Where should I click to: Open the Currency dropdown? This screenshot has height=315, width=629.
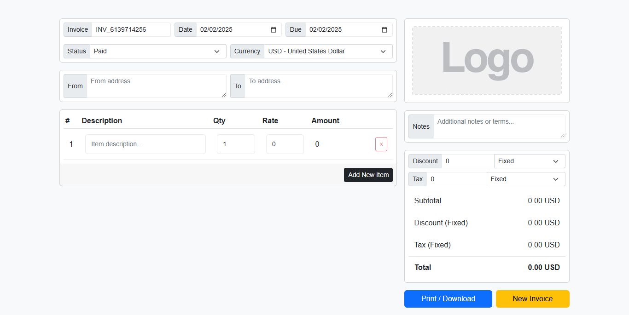[x=328, y=51]
